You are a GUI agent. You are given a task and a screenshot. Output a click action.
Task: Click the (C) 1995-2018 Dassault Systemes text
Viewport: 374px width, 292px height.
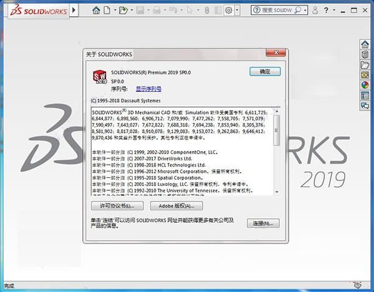[x=125, y=100]
